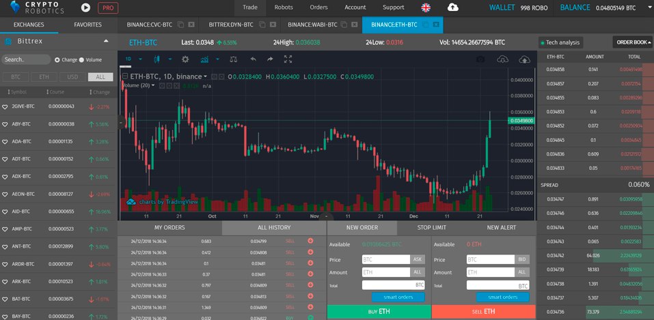Switch to the FAVORITES tab
This screenshot has height=320, width=654.
coord(87,25)
